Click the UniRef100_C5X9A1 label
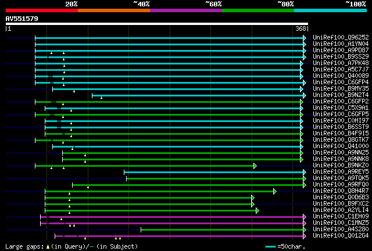 pos(341,108)
